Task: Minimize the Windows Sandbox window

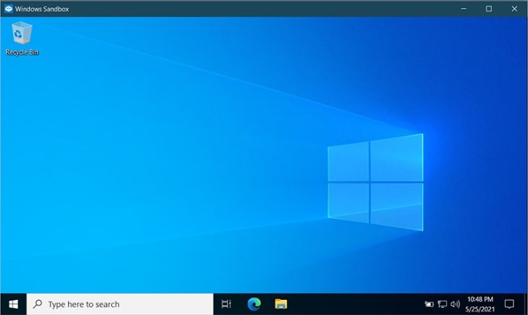Action: [x=464, y=9]
